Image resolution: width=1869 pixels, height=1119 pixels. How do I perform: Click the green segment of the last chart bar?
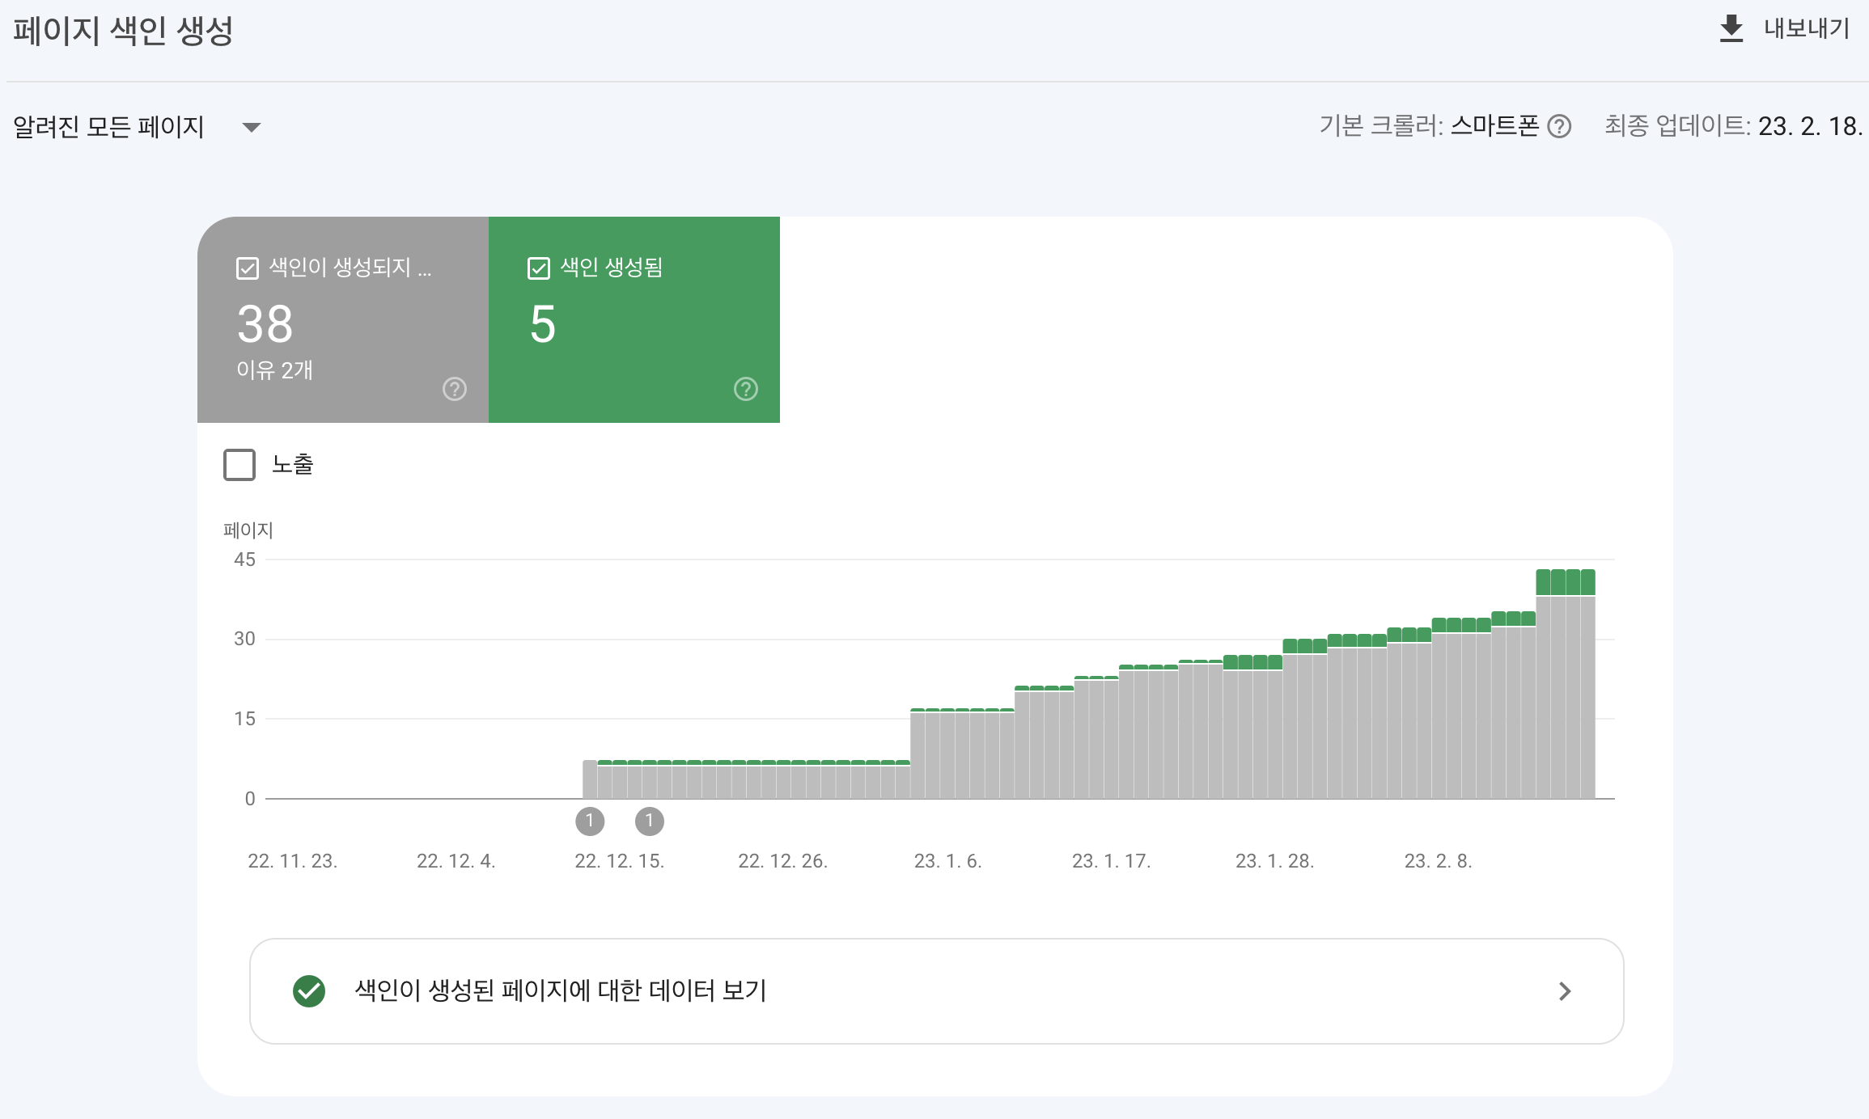1587,582
